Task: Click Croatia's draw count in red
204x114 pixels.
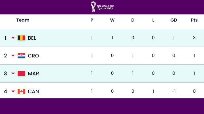Action: click(133, 55)
